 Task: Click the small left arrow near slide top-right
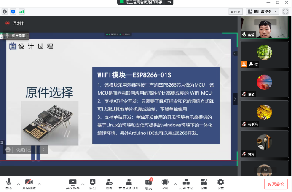tap(235, 53)
